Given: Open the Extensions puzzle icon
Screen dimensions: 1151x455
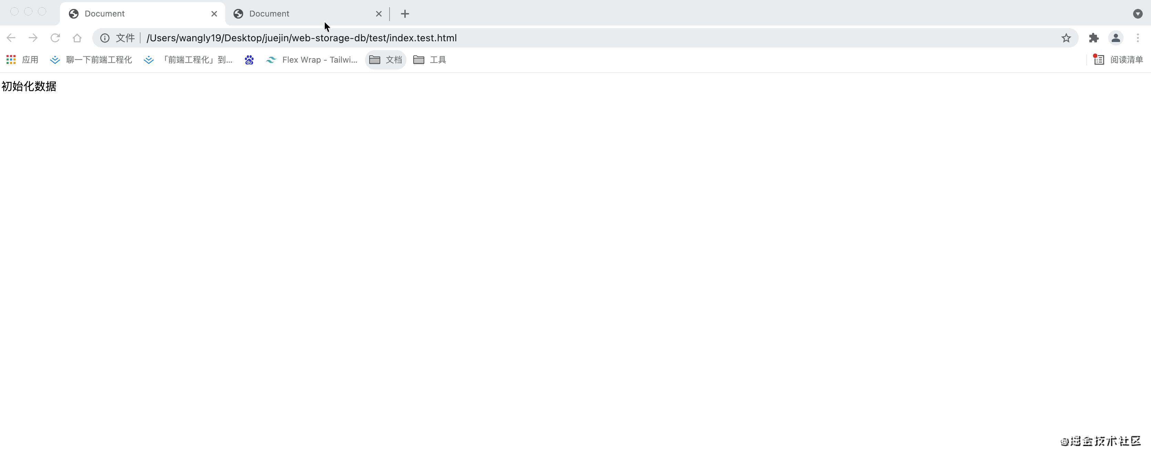Looking at the screenshot, I should 1094,38.
